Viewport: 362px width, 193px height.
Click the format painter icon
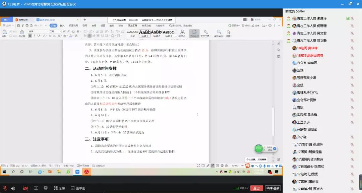[x=22, y=33]
